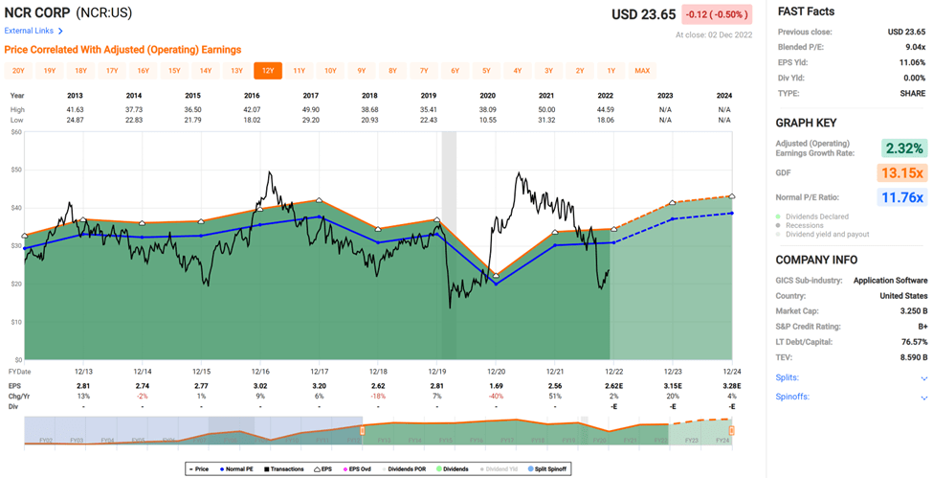This screenshot has height=478, width=933.
Task: Open the External Links arrow icon
Action: tap(60, 32)
